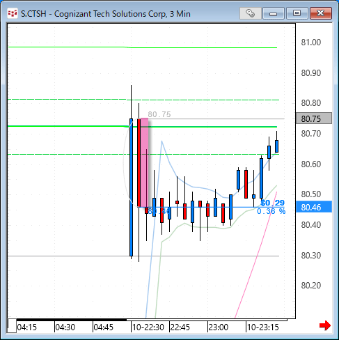Click the pink shaded rectangle on chart

coord(144,162)
